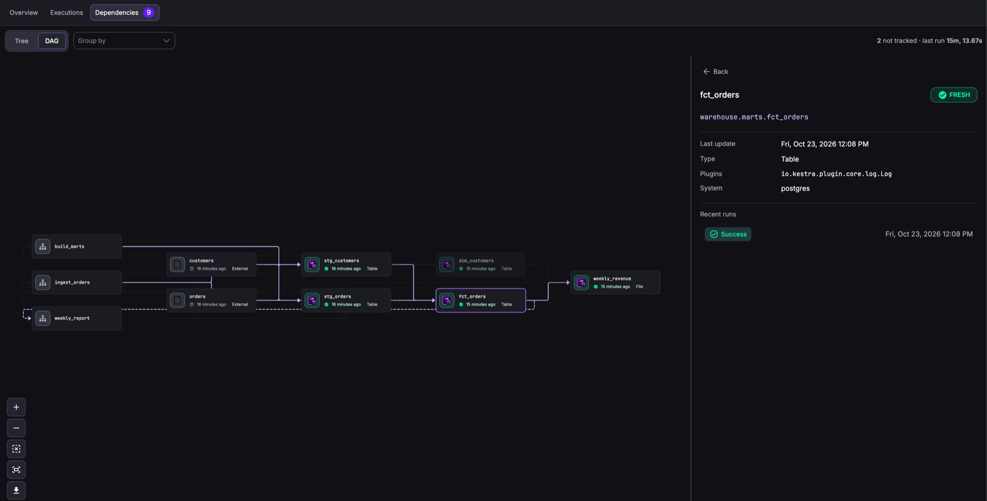Click the fct_orders panel title

click(720, 95)
